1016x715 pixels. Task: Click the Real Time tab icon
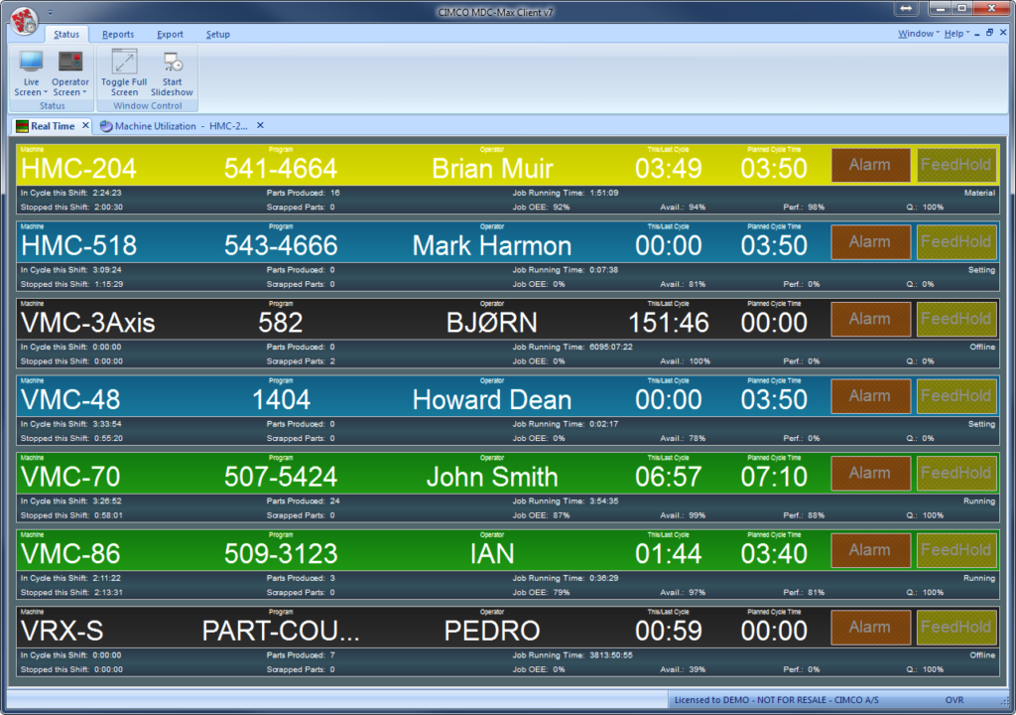coord(22,126)
